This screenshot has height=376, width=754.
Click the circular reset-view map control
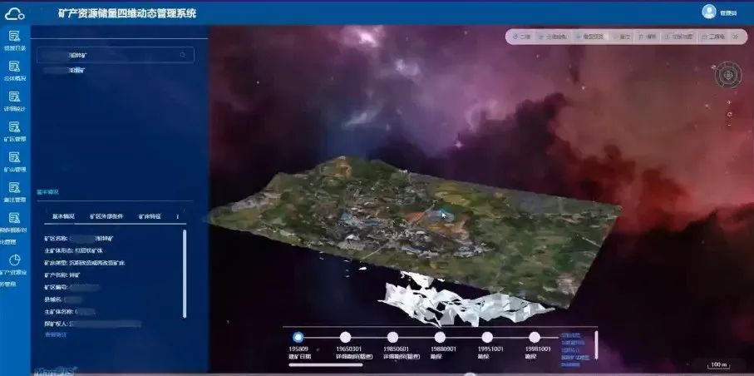click(729, 114)
